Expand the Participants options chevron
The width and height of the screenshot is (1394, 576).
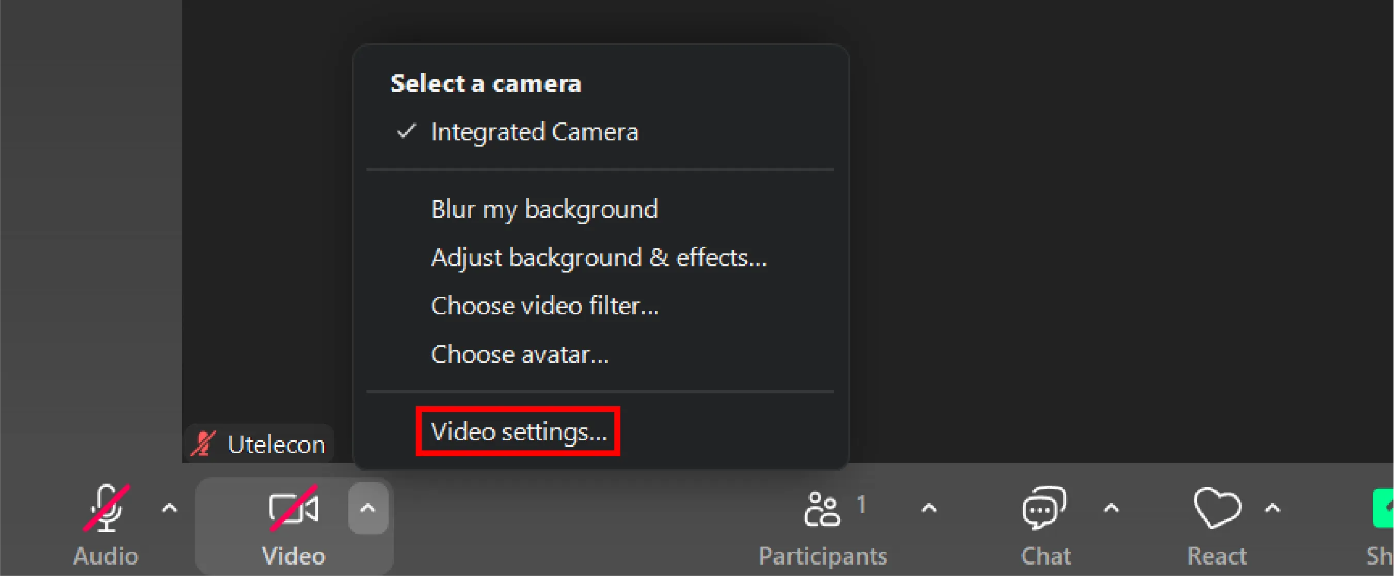click(928, 508)
